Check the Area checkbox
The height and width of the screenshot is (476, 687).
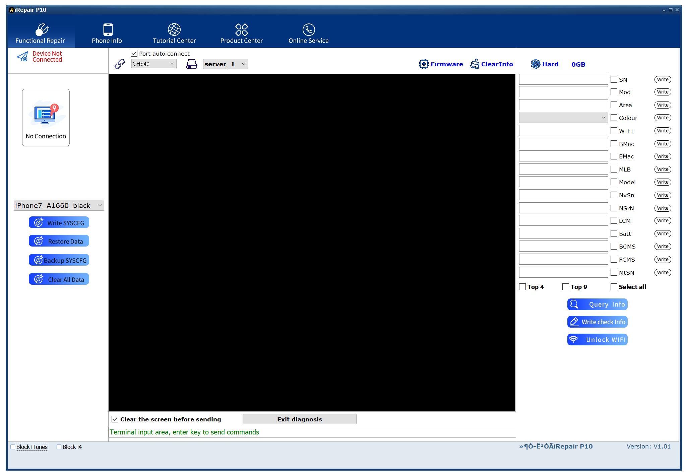coord(614,105)
